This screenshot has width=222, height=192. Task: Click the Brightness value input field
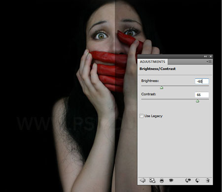point(202,81)
